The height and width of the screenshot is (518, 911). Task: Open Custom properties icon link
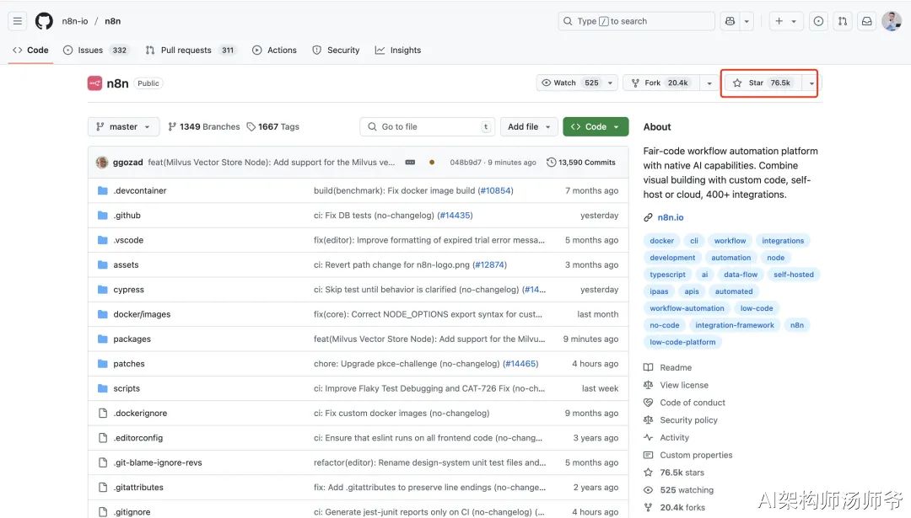(x=649, y=455)
